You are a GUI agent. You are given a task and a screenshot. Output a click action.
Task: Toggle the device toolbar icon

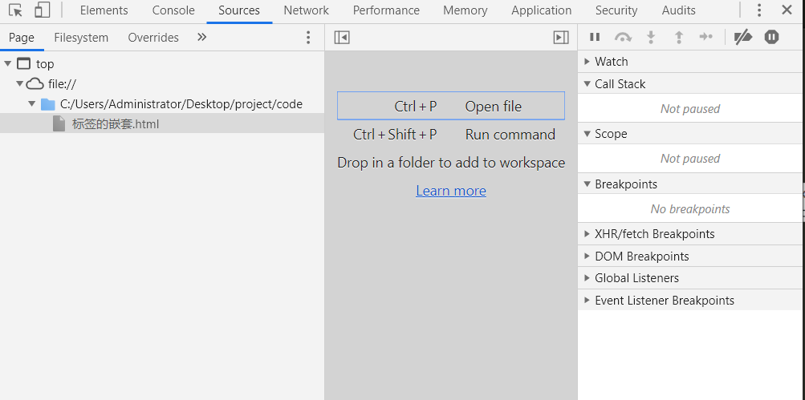point(43,10)
